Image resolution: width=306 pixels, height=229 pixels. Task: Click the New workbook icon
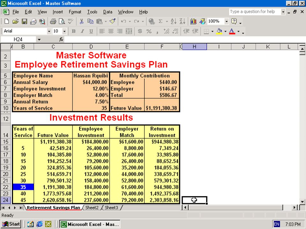coord(7,21)
